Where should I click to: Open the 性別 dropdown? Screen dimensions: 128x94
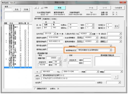pyautogui.click(x=93, y=25)
